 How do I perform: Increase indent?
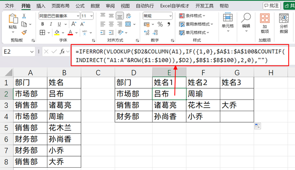click(x=111, y=33)
